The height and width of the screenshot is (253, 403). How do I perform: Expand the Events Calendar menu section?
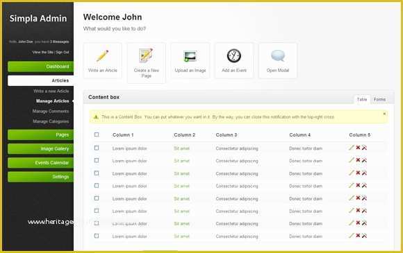(40, 163)
